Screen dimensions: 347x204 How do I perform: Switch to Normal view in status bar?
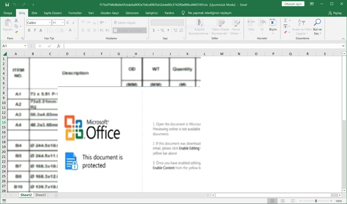pyautogui.click(x=272, y=201)
